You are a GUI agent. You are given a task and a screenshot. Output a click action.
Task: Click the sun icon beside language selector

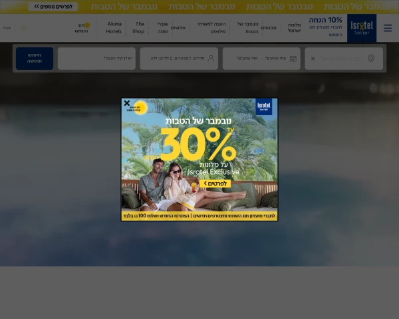click(x=23, y=28)
